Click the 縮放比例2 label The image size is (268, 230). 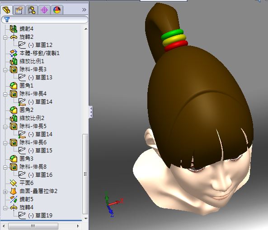point(32,118)
